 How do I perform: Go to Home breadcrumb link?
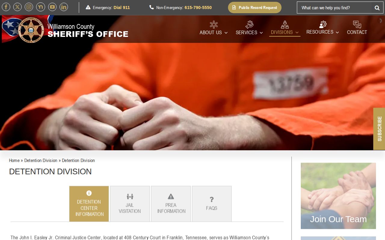(14, 160)
